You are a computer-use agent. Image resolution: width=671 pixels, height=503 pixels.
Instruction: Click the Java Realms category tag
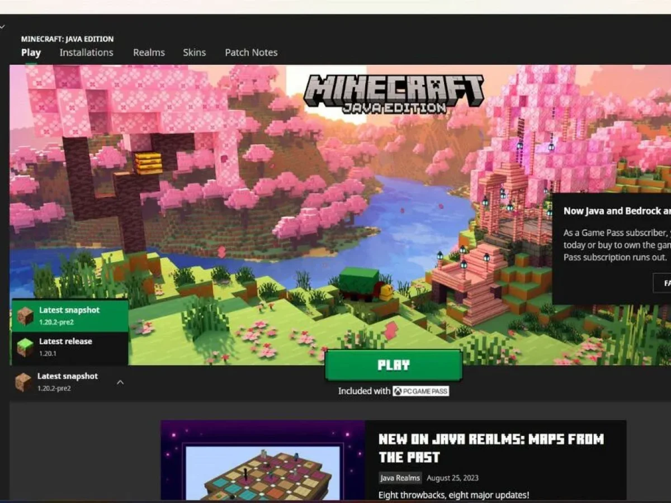tap(400, 478)
